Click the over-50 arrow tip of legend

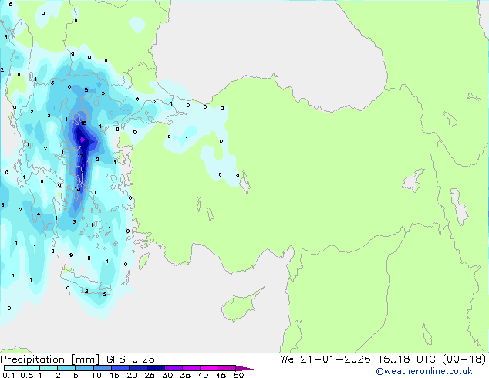[244, 368]
